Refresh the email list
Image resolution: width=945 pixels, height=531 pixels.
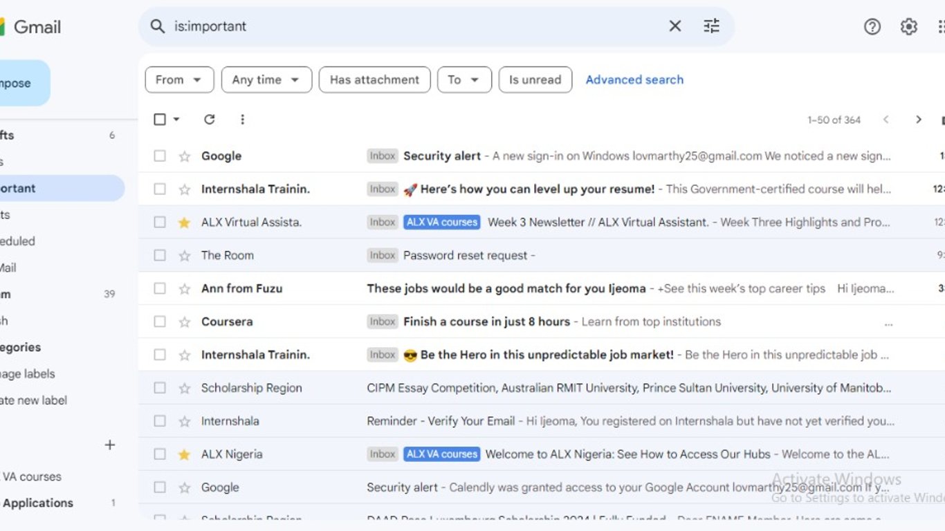coord(210,120)
